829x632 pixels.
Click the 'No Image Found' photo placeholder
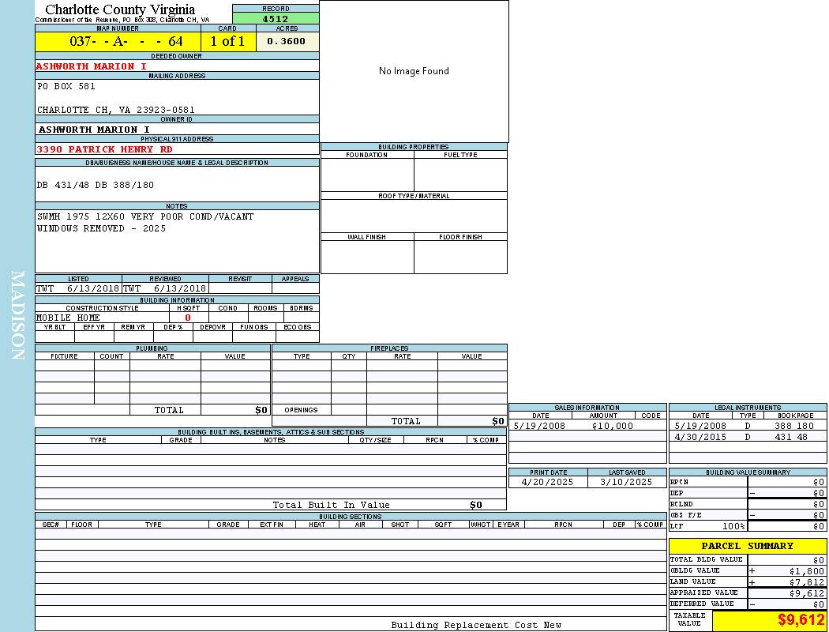point(414,71)
